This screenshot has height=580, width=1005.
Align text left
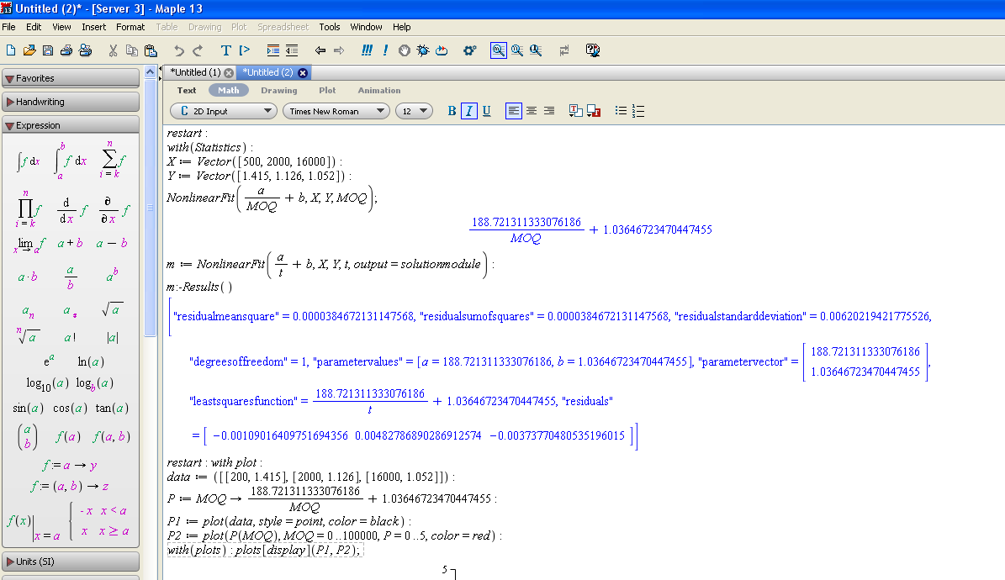pos(513,111)
